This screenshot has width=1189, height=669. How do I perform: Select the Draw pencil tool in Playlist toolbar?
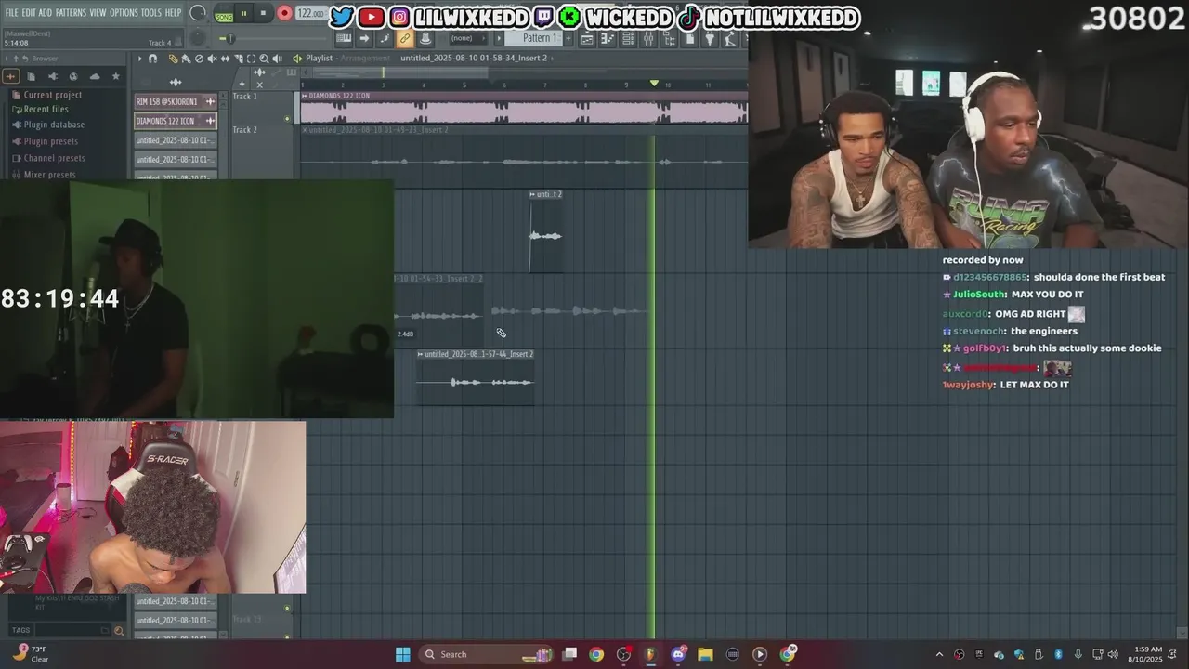[173, 59]
